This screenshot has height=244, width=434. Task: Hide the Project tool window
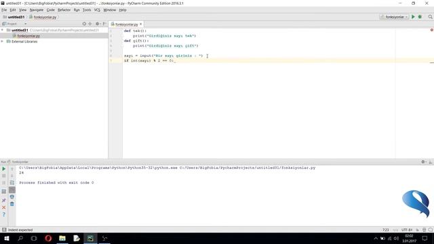click(x=104, y=24)
